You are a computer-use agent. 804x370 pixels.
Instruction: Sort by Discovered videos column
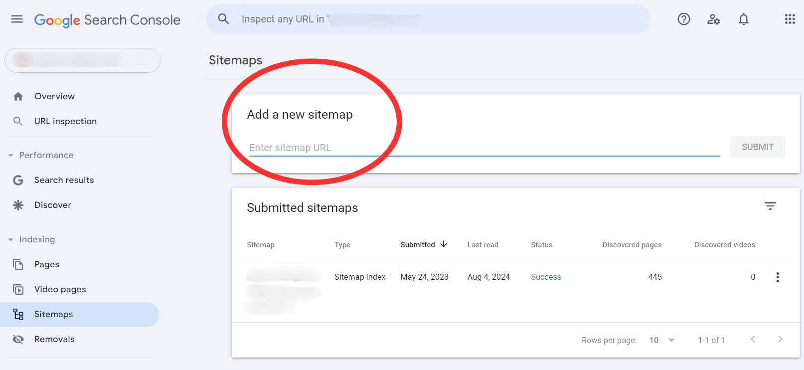pos(725,245)
